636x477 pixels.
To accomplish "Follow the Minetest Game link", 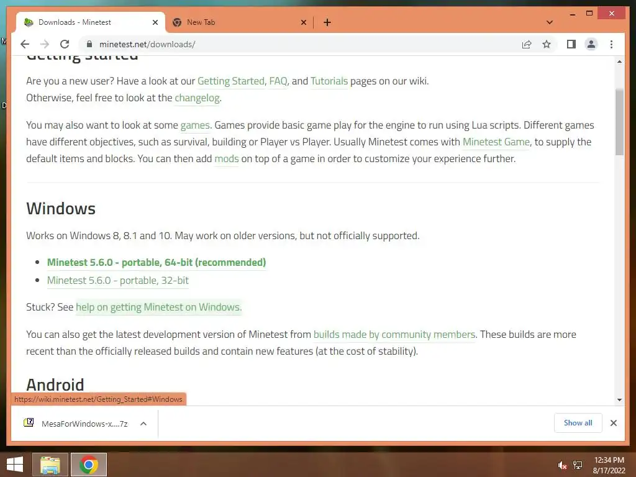I will (x=496, y=142).
